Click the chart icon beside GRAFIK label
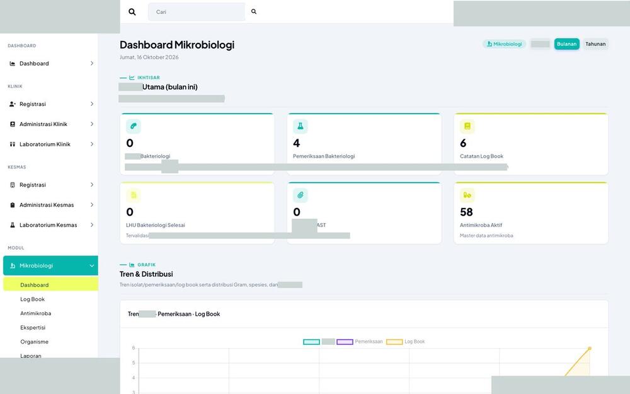 point(132,265)
